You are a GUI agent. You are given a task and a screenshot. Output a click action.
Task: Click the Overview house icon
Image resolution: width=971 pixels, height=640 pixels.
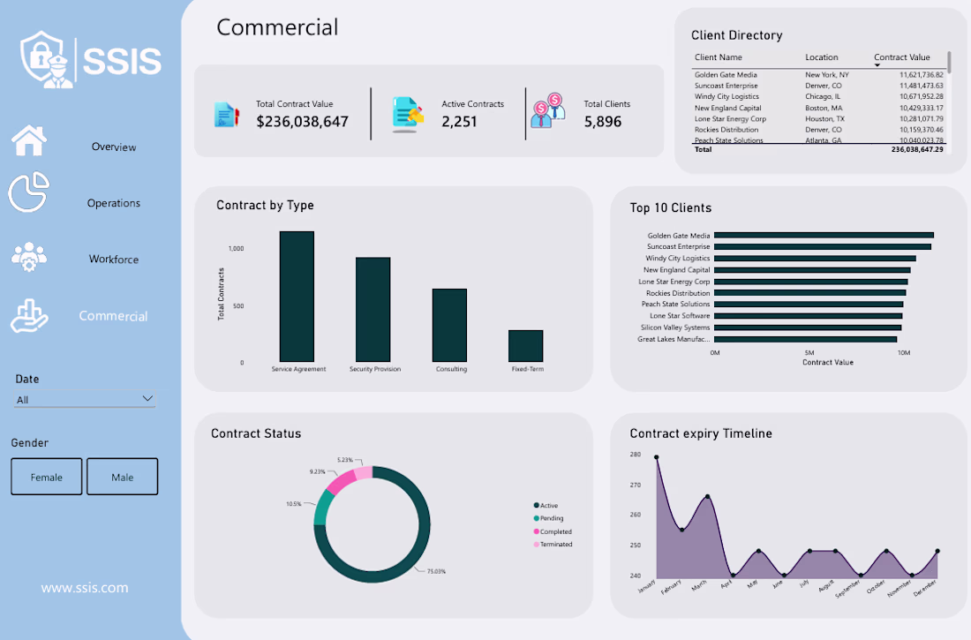click(x=28, y=140)
